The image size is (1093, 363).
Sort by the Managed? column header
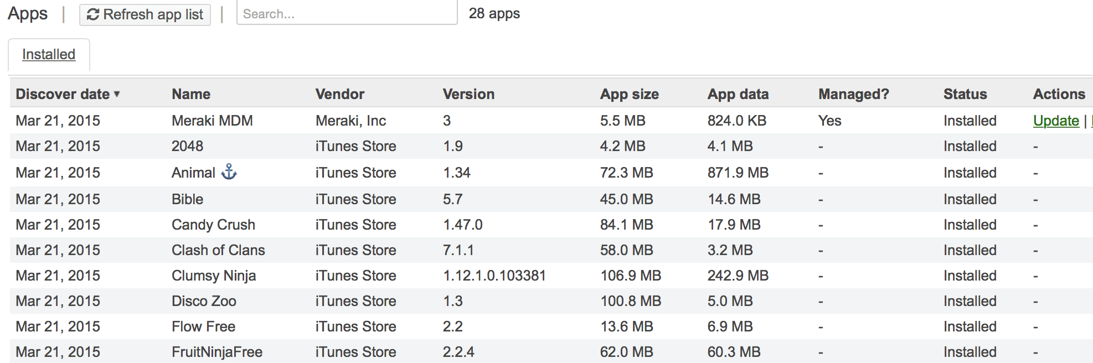(x=854, y=94)
